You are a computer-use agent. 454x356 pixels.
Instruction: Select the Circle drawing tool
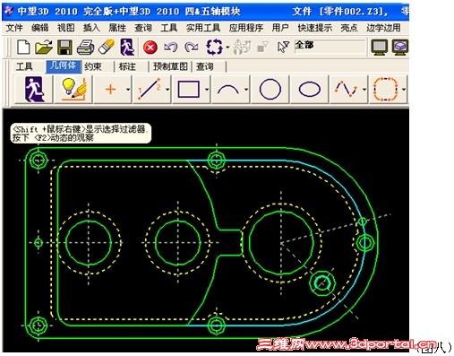pos(270,89)
